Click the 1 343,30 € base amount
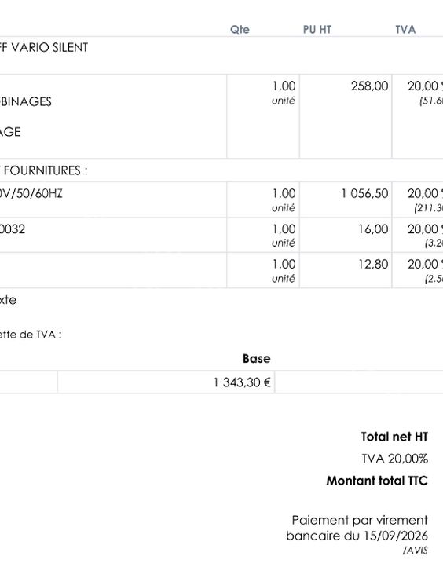This screenshot has height=578, width=443. click(242, 382)
